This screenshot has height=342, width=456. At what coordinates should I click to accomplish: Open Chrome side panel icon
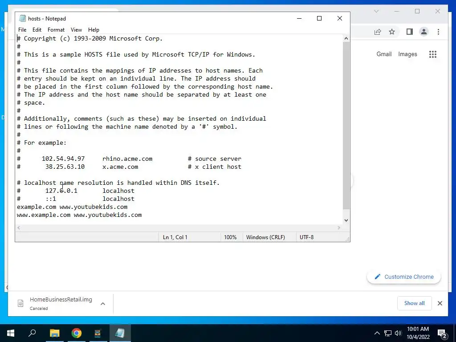click(x=410, y=32)
